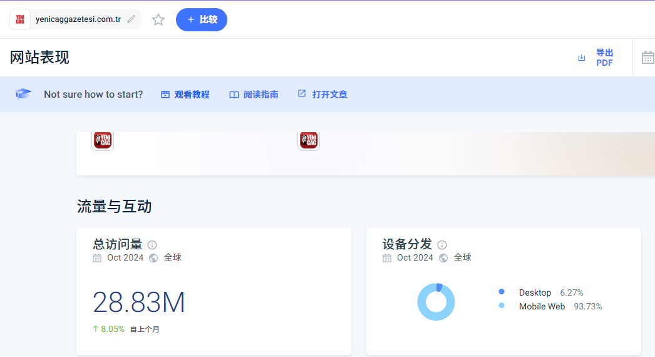Click the graduation cap tutorial icon
This screenshot has height=357, width=655.
point(23,95)
